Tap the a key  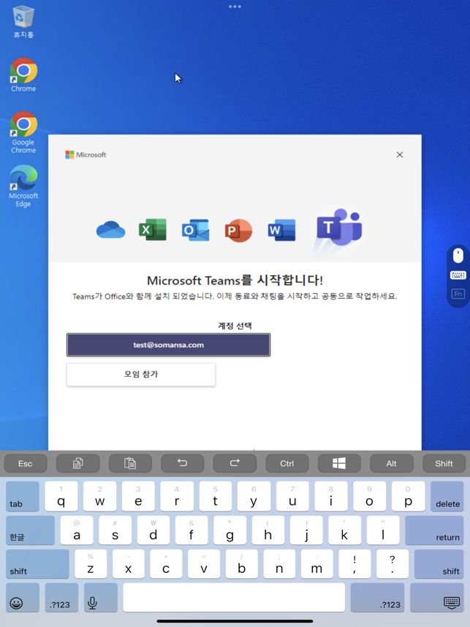77,530
